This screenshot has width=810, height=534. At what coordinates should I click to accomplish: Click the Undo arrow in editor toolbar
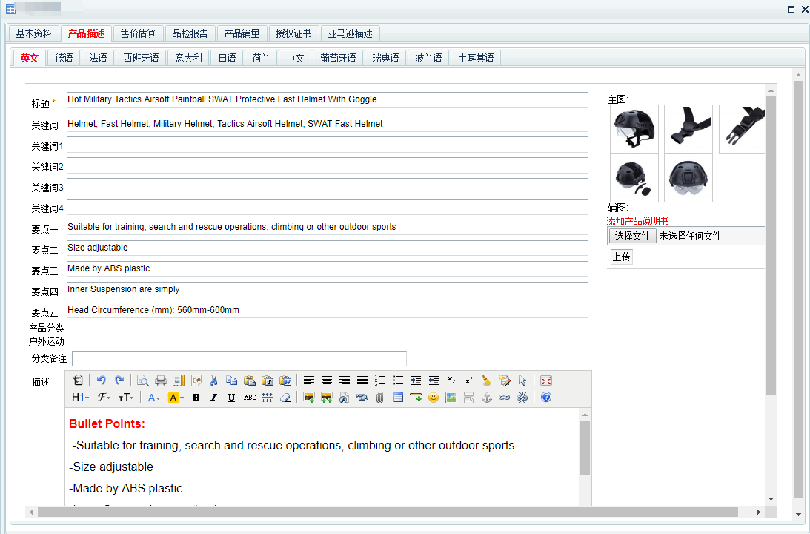[102, 380]
